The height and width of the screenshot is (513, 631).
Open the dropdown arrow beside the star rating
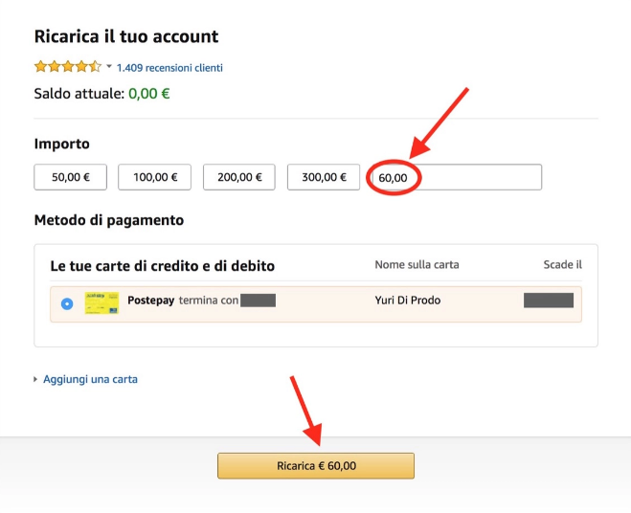click(x=109, y=67)
